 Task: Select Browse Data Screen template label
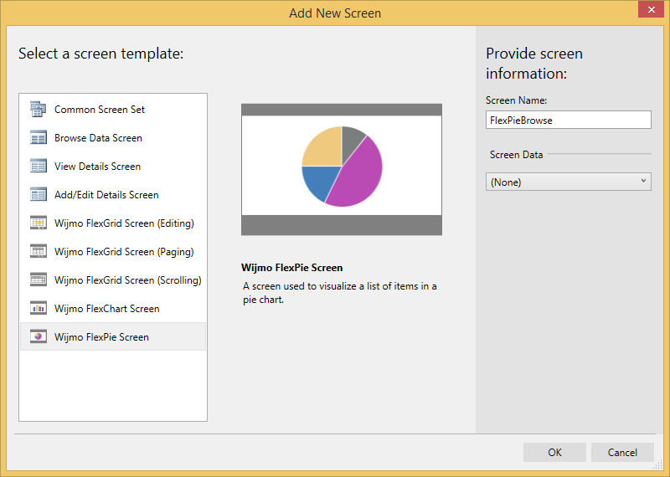point(98,138)
